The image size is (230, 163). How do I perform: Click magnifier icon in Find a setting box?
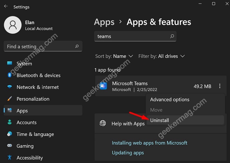pos(77,46)
